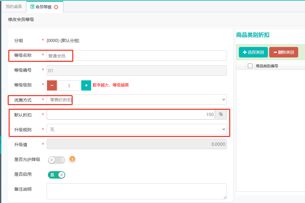Click the 修改会员等级 page title
305x203 pixels.
21,19
